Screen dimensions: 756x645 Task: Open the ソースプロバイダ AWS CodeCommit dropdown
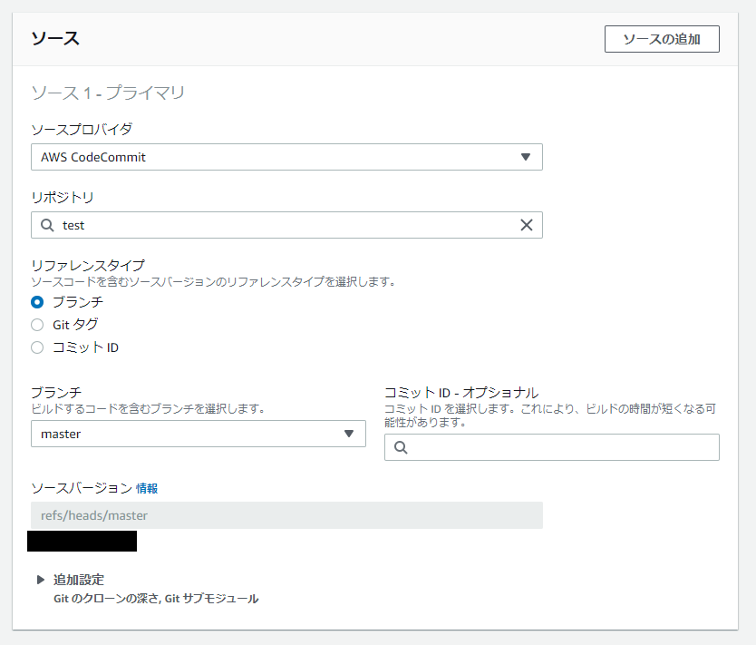tap(286, 157)
